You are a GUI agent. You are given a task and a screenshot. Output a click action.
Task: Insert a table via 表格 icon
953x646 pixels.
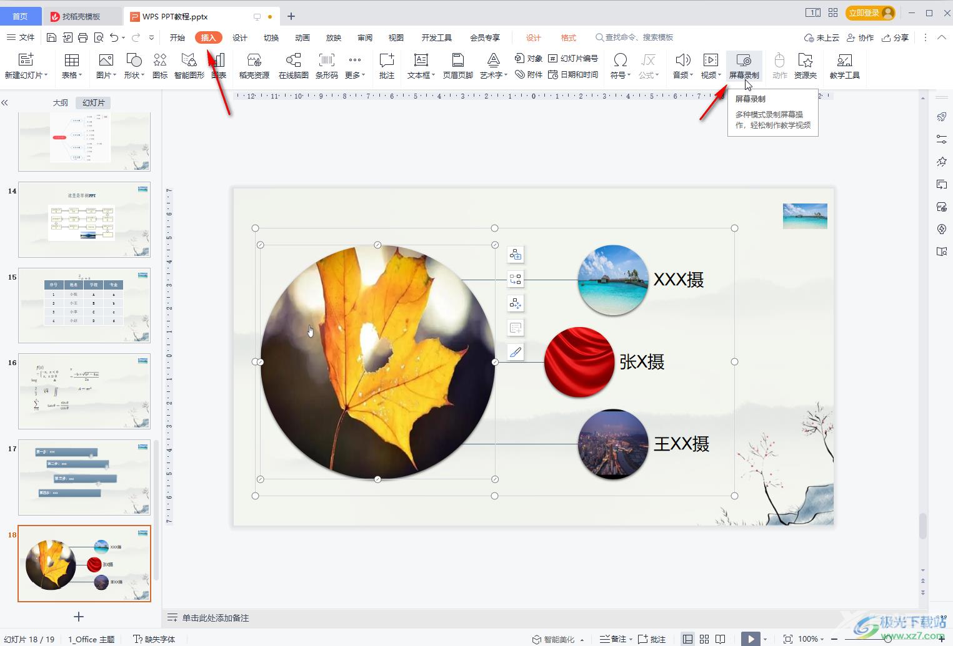(72, 66)
